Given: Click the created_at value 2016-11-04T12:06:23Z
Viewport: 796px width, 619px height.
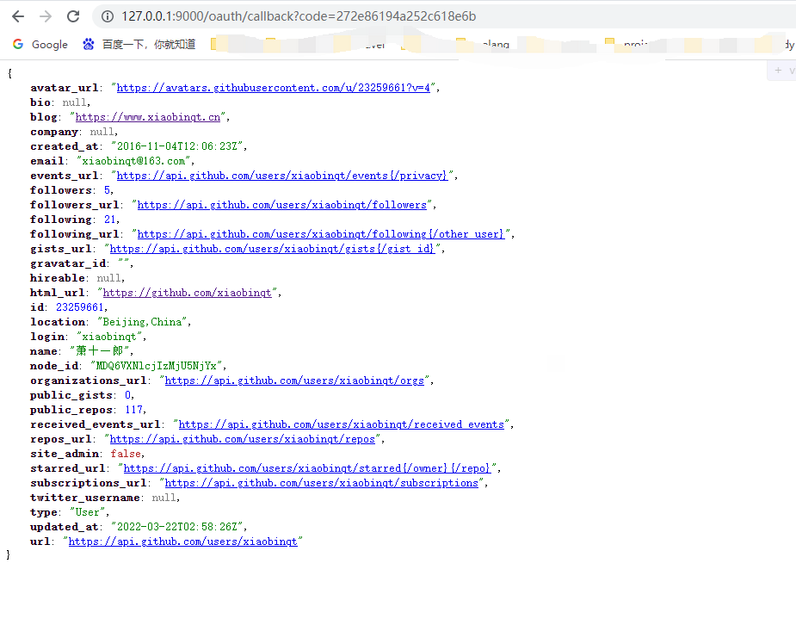Looking at the screenshot, I should [176, 146].
